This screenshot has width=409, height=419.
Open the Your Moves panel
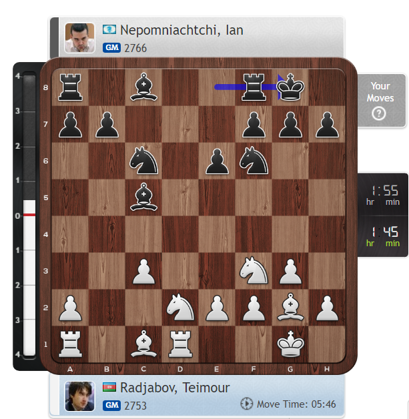tap(382, 101)
